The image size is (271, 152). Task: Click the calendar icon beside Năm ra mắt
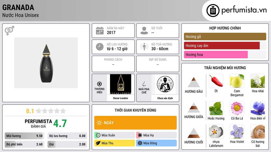100,31
